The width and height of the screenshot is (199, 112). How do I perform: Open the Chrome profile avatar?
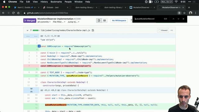(x=191, y=13)
